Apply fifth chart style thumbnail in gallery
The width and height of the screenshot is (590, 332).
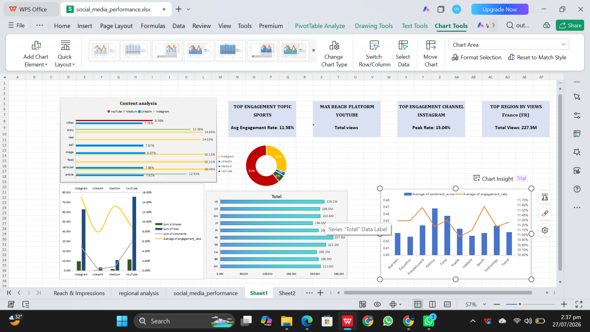point(230,50)
